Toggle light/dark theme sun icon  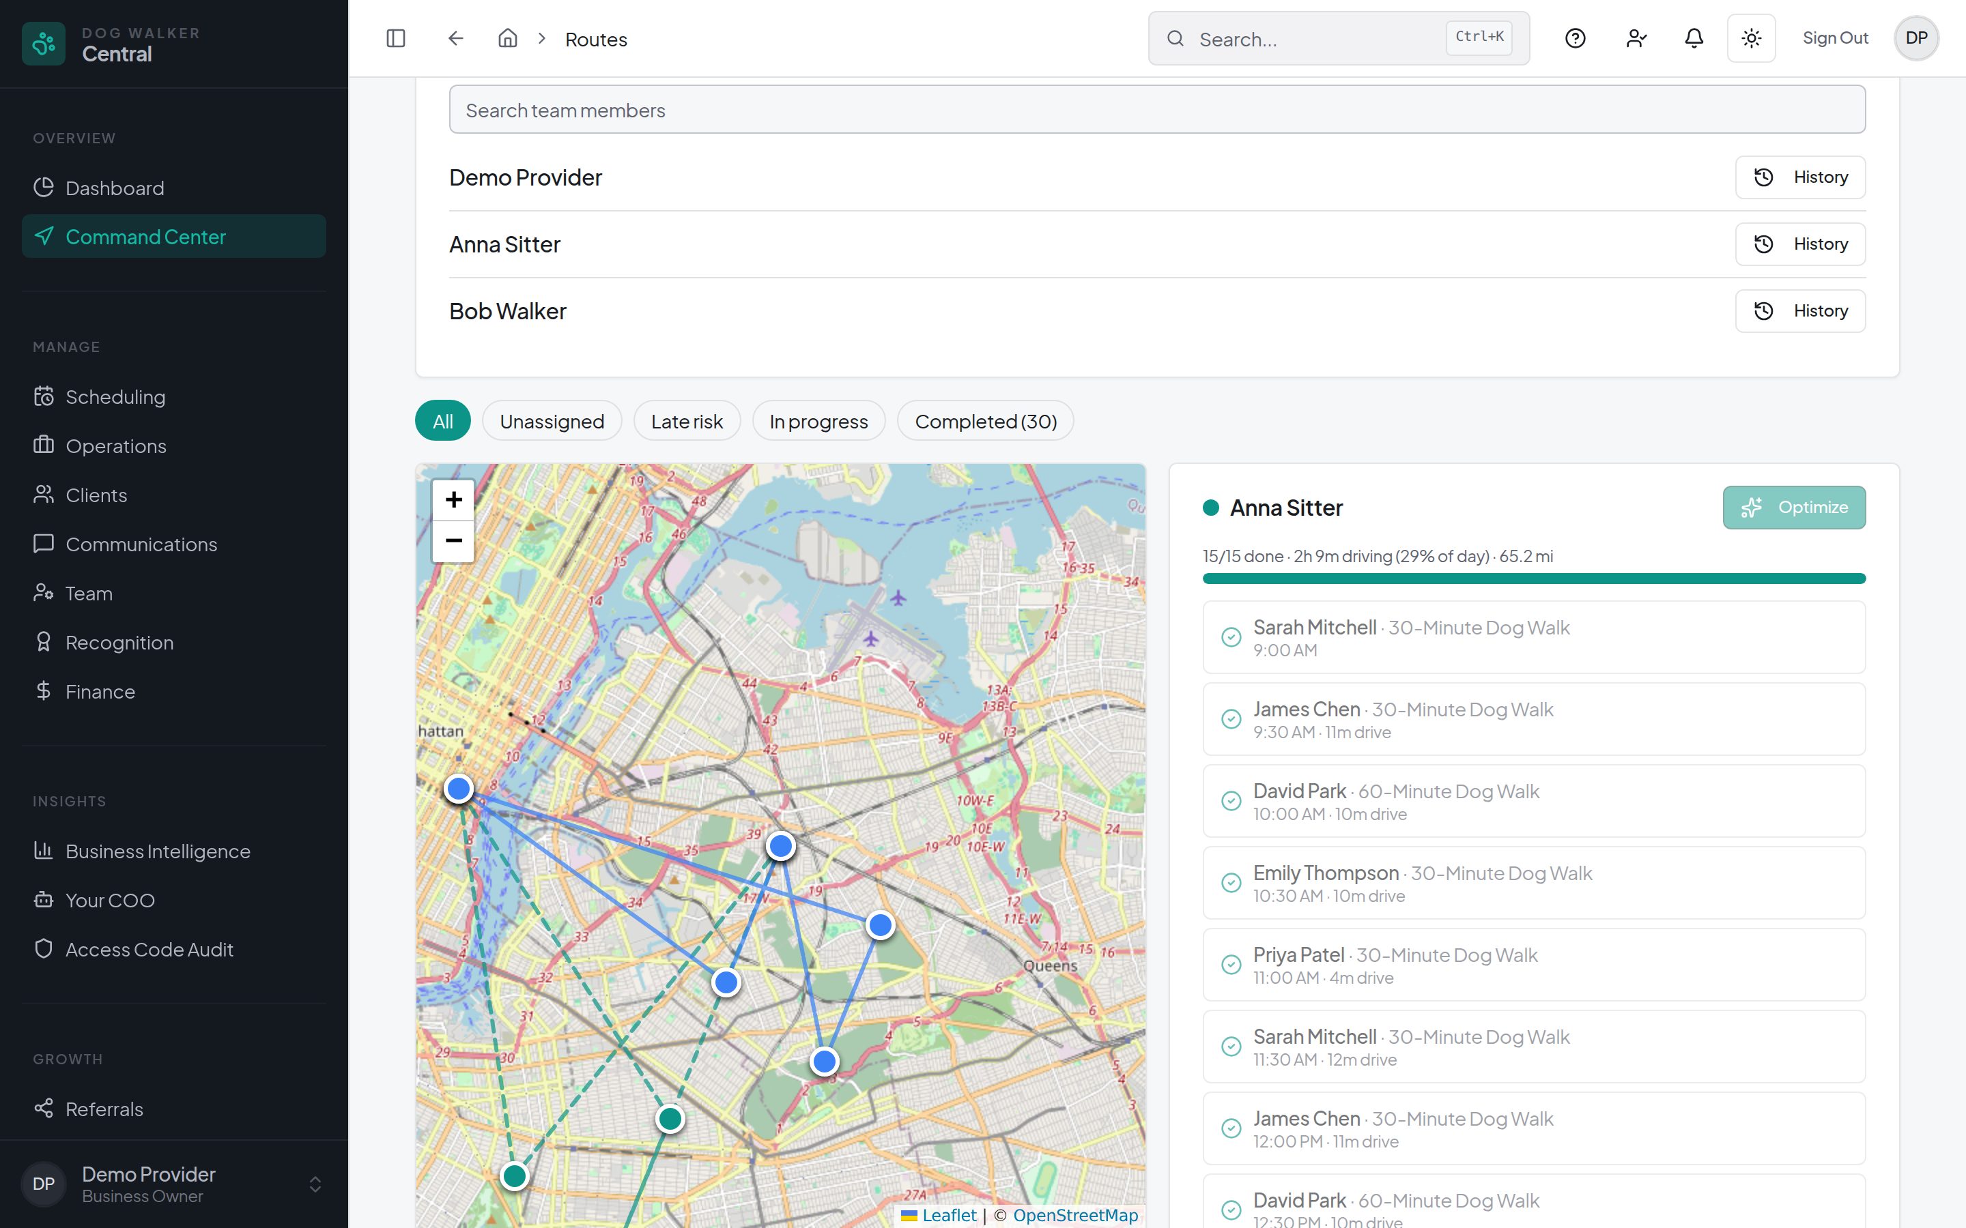(1752, 38)
